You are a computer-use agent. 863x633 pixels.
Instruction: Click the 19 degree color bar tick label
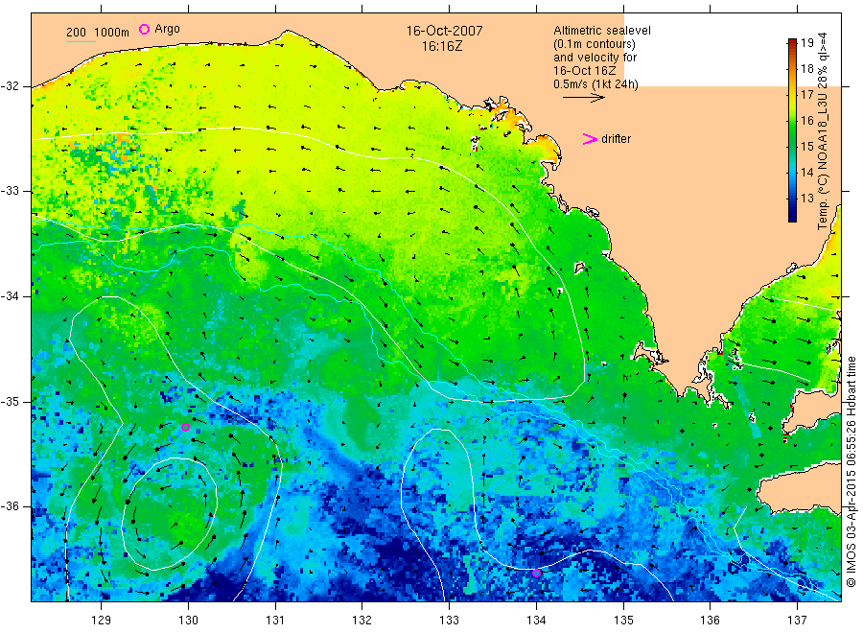806,43
